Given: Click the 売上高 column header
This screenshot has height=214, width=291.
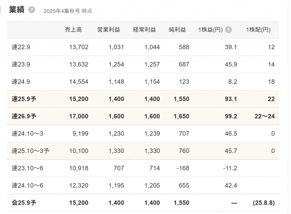Looking at the screenshot, I should 73,30.
